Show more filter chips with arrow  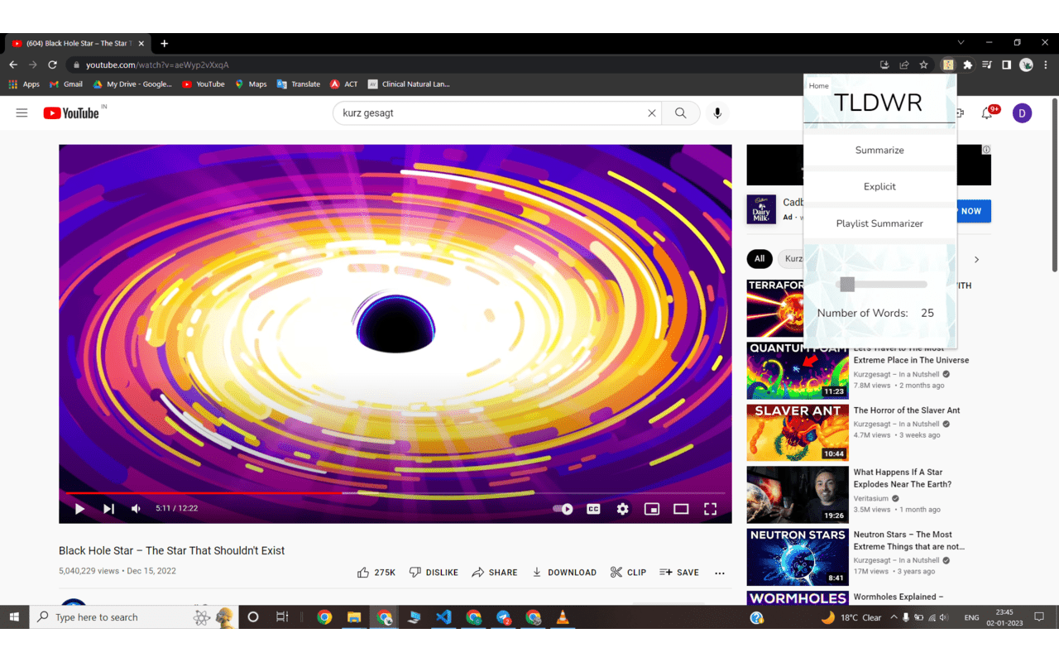coord(976,259)
